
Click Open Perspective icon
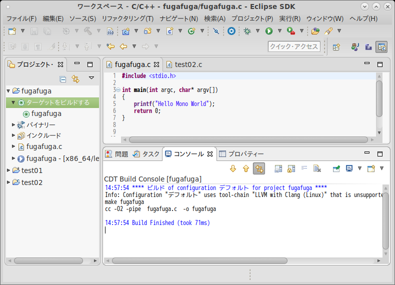click(336, 47)
